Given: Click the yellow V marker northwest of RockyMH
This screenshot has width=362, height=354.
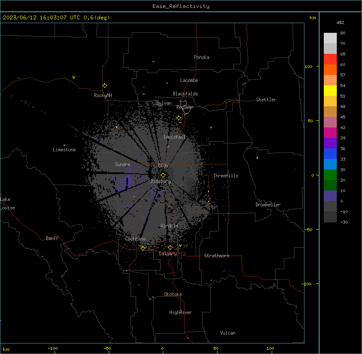Looking at the screenshot, I should (x=73, y=77).
